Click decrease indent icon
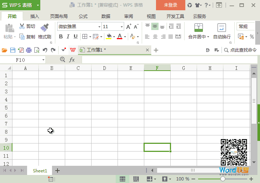 pyautogui.click(x=171, y=26)
